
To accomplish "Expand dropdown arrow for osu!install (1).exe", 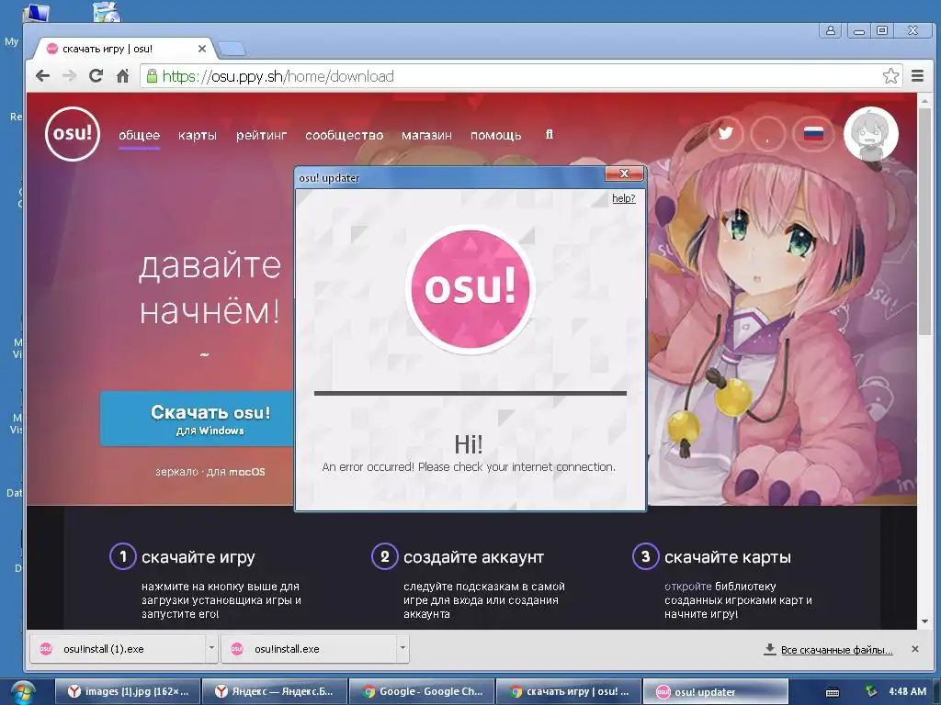I will pos(211,648).
